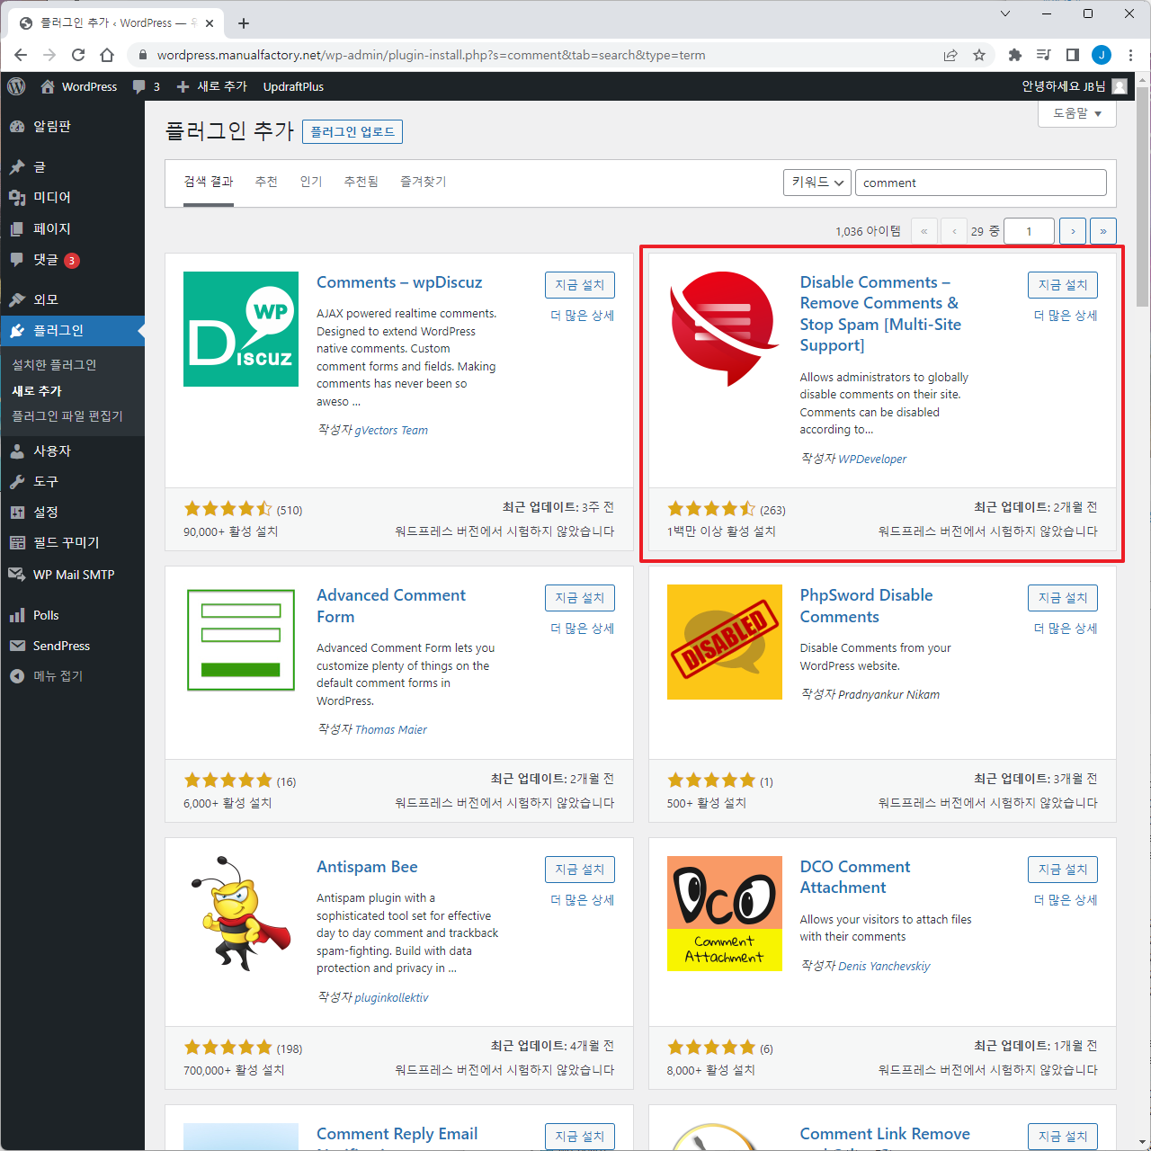Open the 필드 꾸미기 menu
The image size is (1151, 1151).
click(72, 542)
